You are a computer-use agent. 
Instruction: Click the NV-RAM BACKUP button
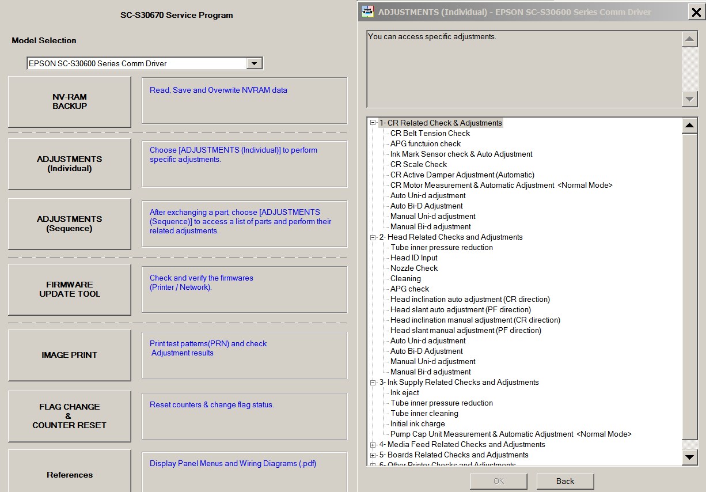coord(70,102)
